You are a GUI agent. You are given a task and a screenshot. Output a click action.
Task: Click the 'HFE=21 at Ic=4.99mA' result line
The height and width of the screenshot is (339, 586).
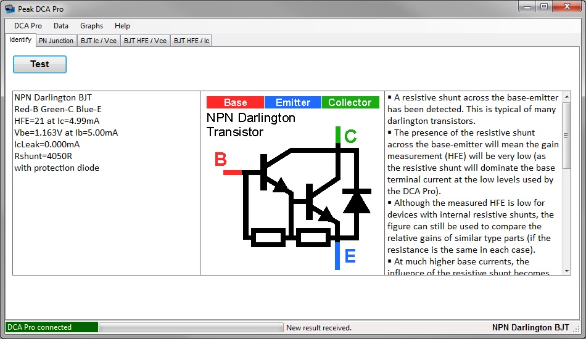point(57,121)
